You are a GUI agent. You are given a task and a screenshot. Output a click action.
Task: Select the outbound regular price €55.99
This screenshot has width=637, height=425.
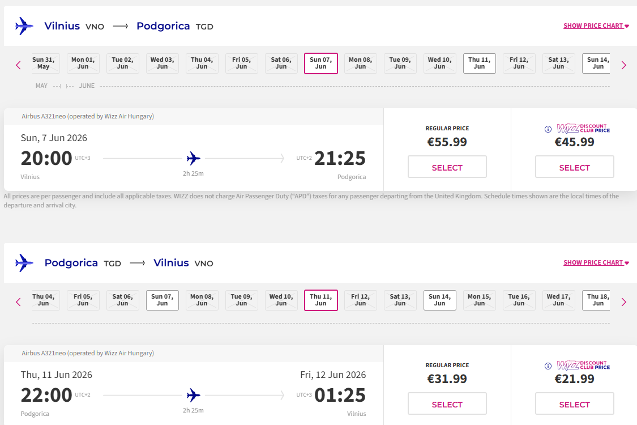pos(447,167)
